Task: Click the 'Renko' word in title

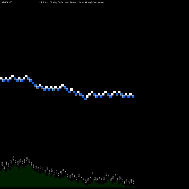Action: (73, 2)
